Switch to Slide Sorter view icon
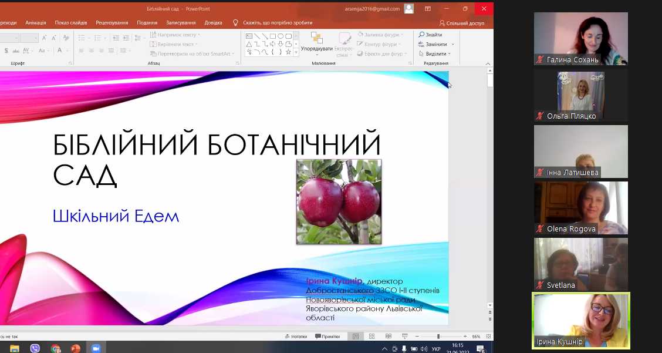 [x=371, y=337]
